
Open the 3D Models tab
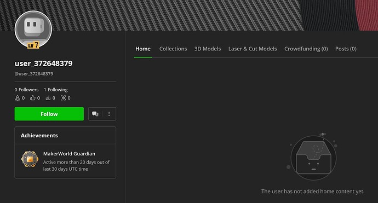click(208, 49)
